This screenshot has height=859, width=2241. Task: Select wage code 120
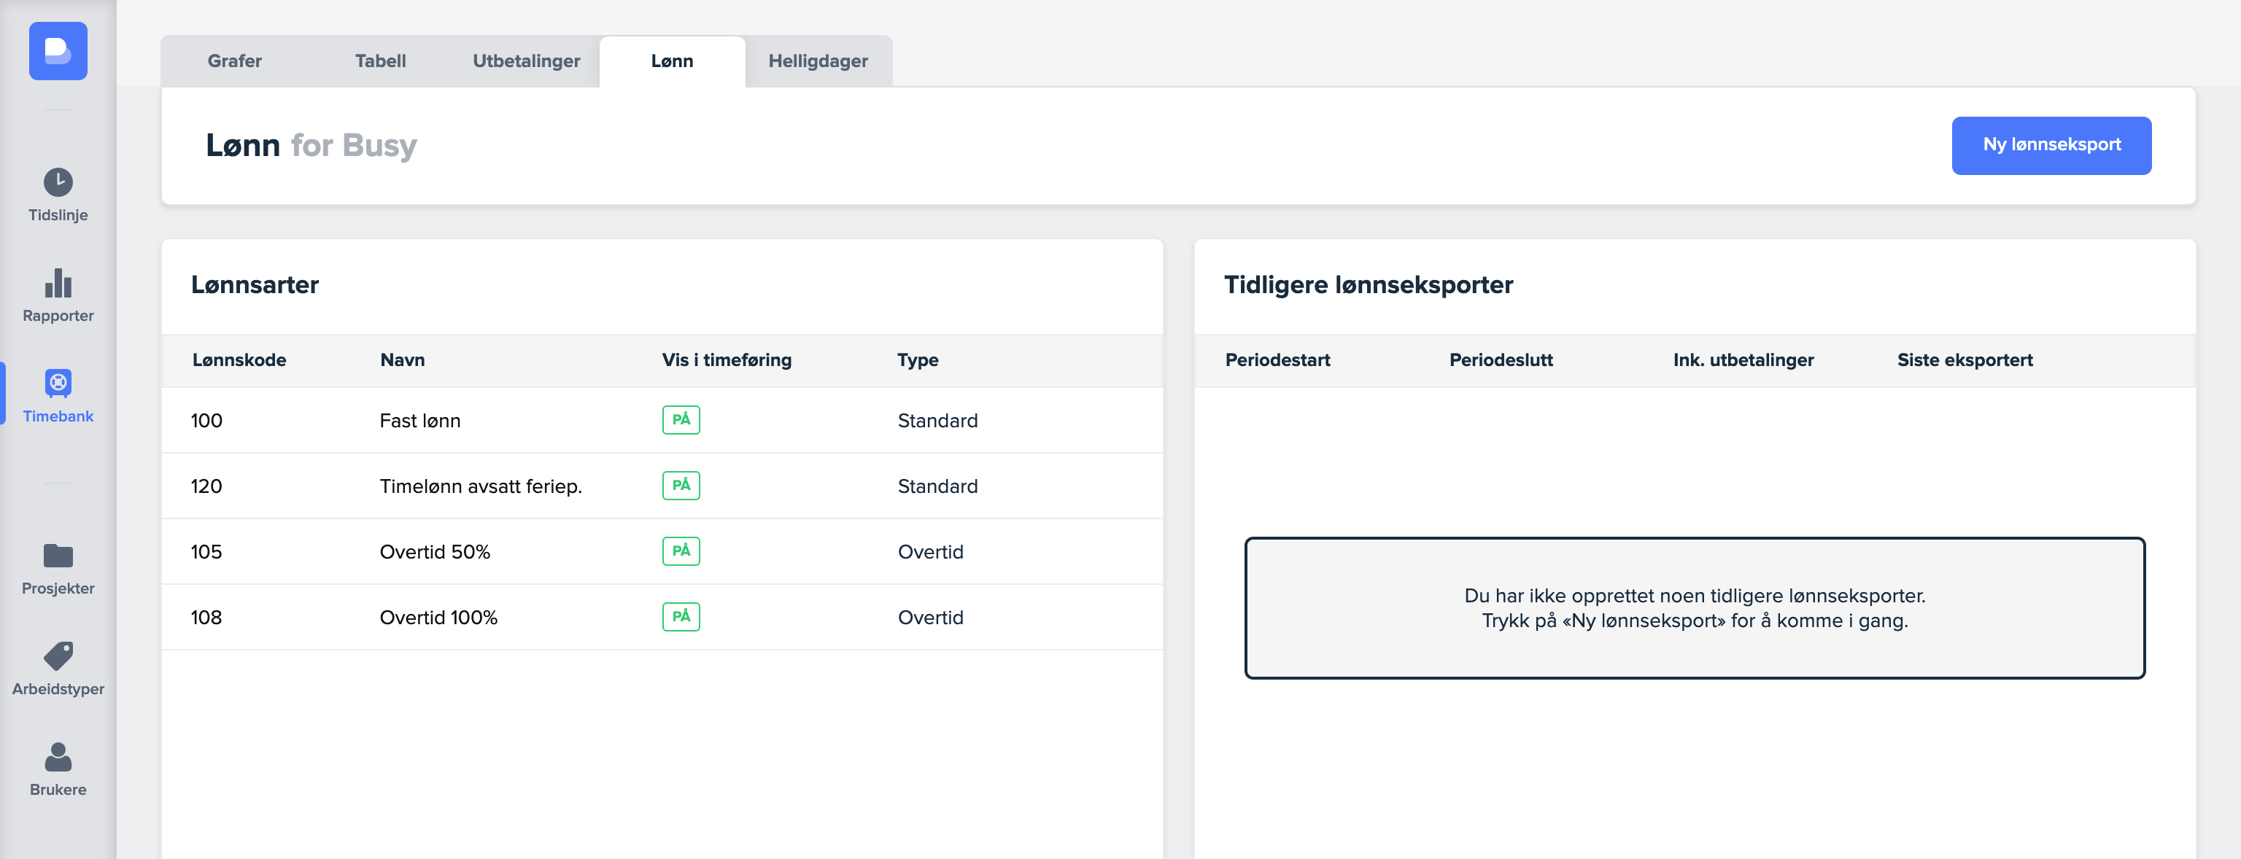pos(206,486)
